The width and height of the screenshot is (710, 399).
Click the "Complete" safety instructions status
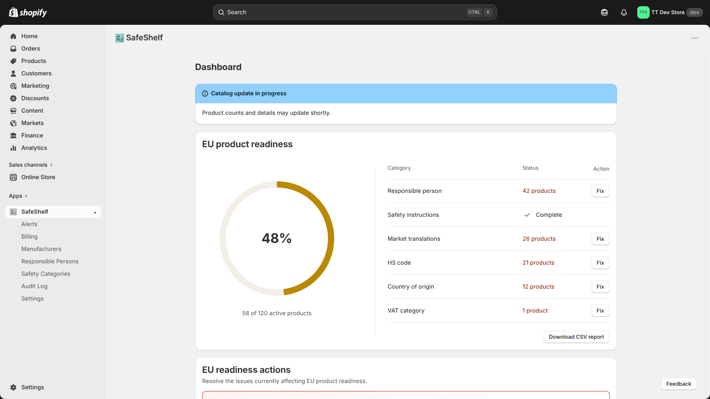[548, 215]
